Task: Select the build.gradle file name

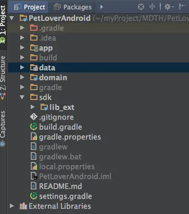Action: [x=60, y=127]
